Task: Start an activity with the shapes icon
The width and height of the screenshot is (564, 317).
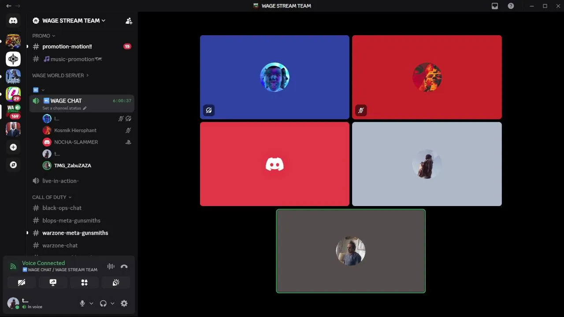Action: (x=84, y=283)
